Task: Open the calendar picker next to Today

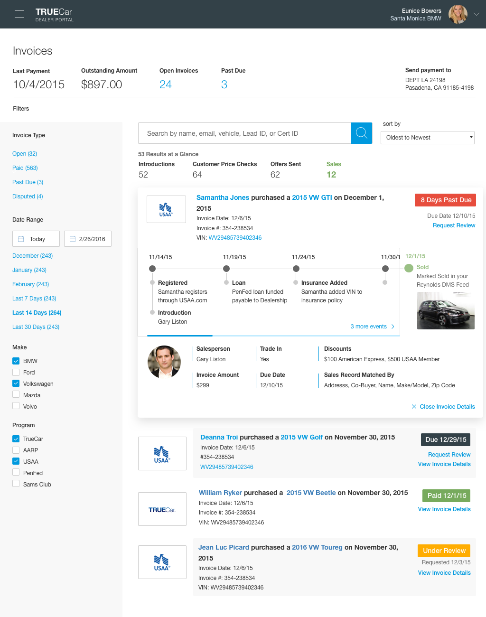Action: (x=20, y=238)
